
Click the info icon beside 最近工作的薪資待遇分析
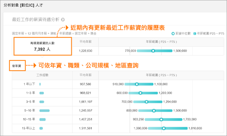click(x=63, y=19)
